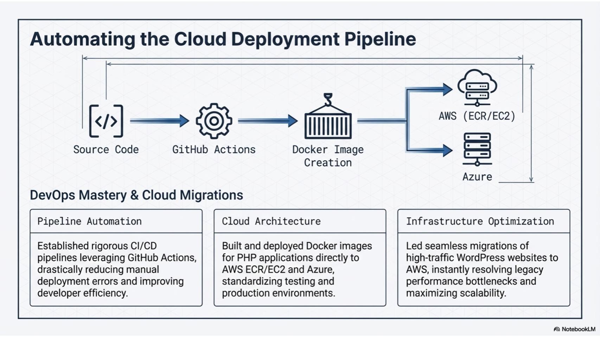Click the 'GitHub Actions' label

tap(214, 150)
